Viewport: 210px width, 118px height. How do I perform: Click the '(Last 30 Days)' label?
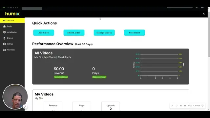tap(84, 44)
